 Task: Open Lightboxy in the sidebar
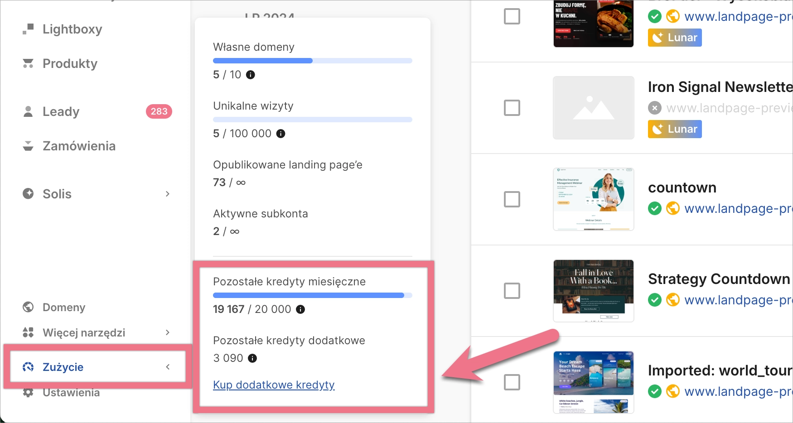[72, 29]
